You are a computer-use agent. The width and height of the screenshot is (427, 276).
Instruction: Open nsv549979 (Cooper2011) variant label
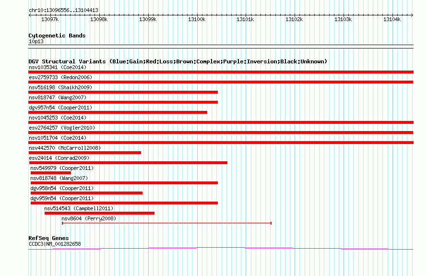pyautogui.click(x=62, y=168)
